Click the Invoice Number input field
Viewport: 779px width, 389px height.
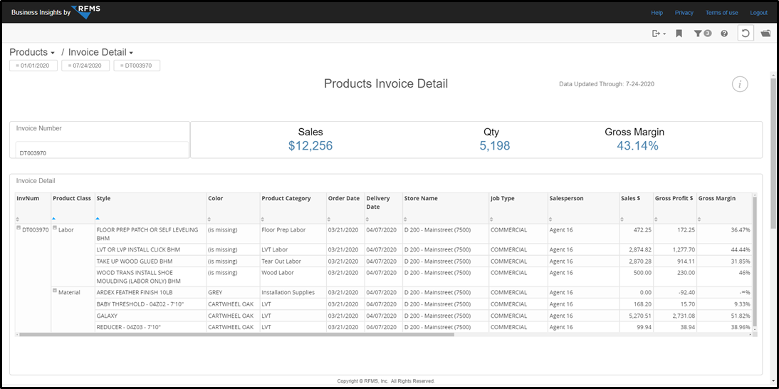click(x=102, y=150)
